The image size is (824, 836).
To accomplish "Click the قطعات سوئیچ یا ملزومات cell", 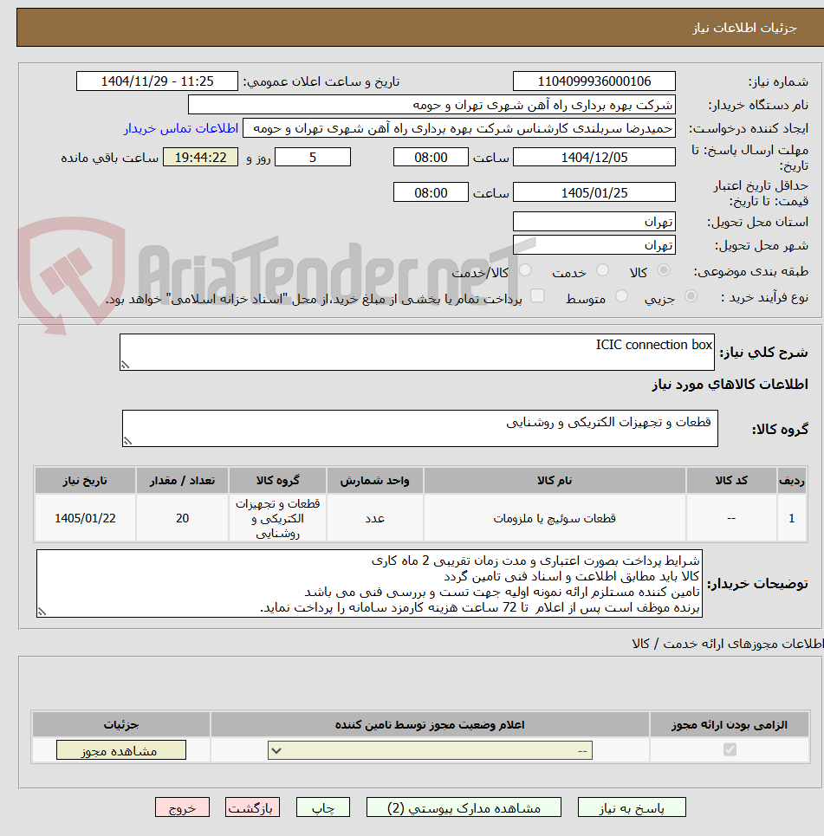I will tap(555, 518).
